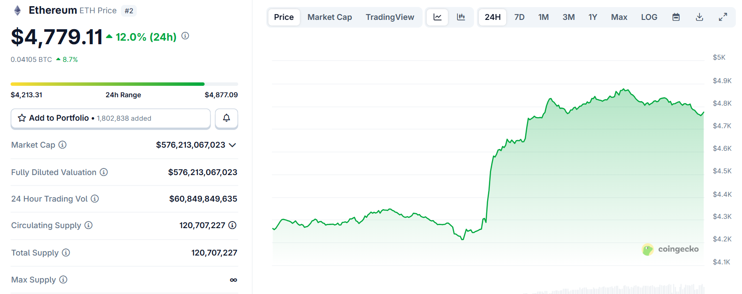This screenshot has height=294, width=742.
Task: Expand chart to fullscreen icon
Action: pyautogui.click(x=723, y=17)
